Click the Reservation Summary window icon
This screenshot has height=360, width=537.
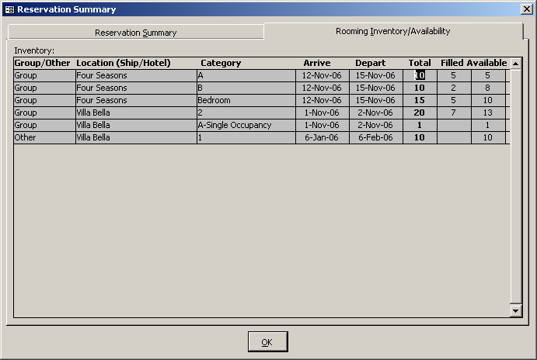coord(9,9)
